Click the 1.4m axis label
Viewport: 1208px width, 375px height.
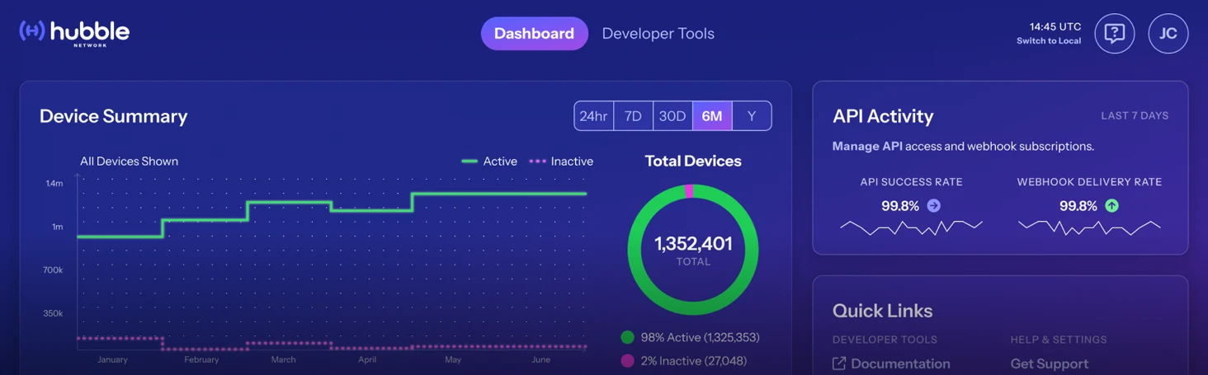(54, 184)
